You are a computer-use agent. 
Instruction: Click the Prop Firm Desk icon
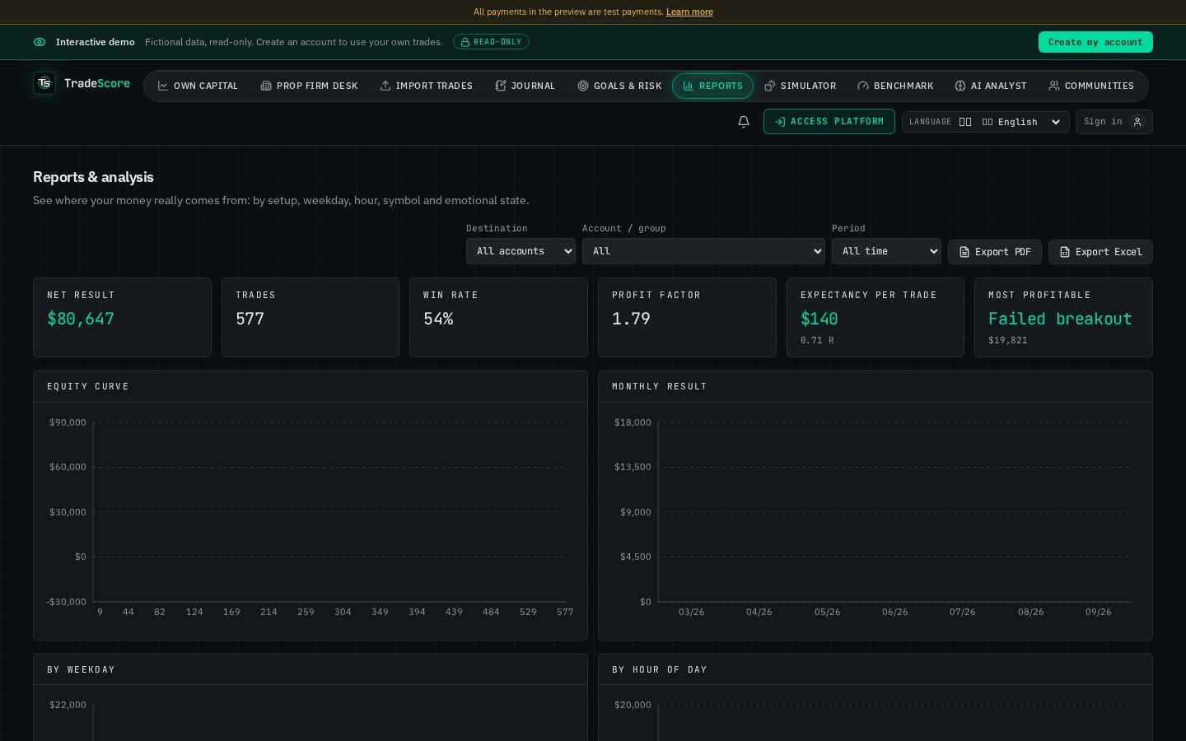coord(266,86)
